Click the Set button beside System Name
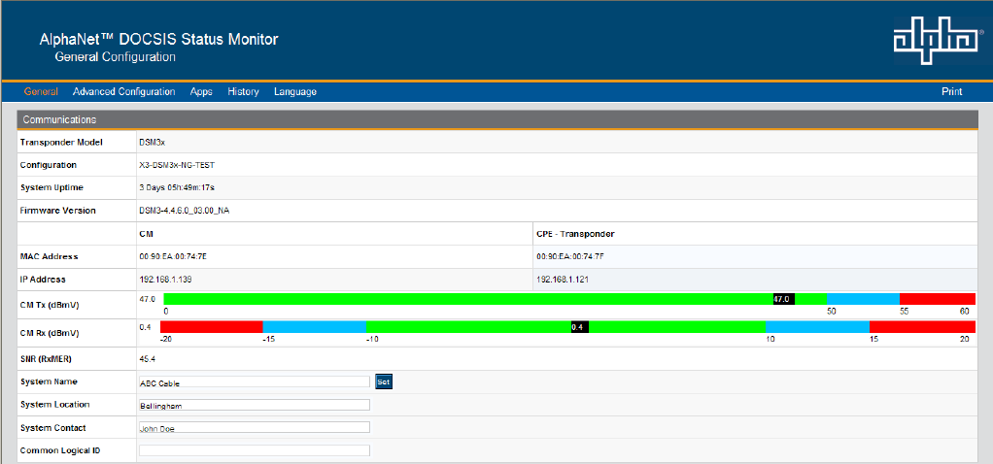 tap(384, 381)
